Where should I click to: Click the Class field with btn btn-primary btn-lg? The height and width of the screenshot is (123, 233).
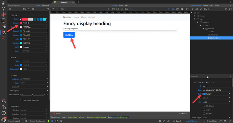click(x=216, y=90)
